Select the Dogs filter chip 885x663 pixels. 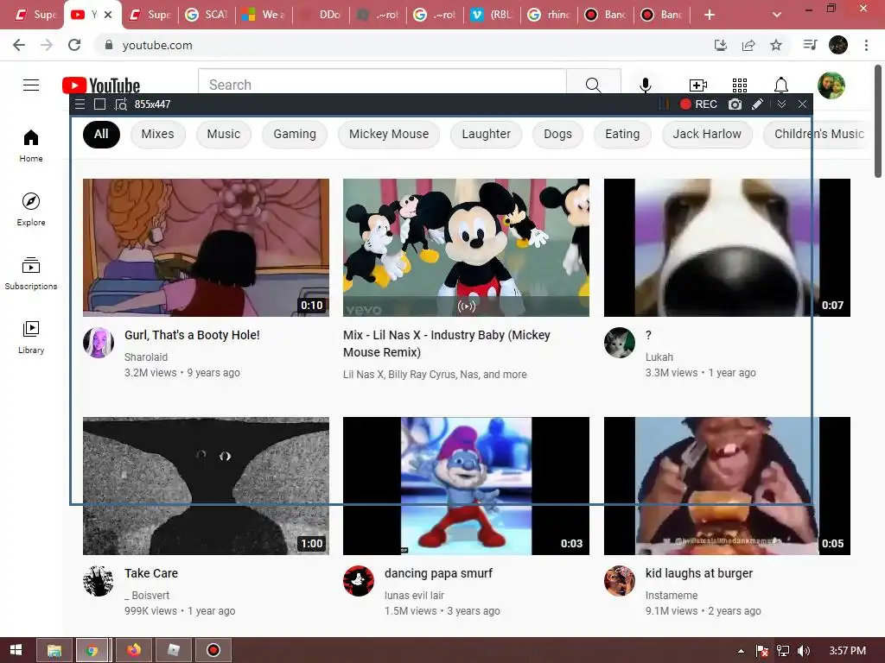(x=557, y=134)
